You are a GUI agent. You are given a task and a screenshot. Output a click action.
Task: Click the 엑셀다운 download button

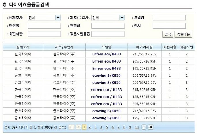click(x=183, y=34)
